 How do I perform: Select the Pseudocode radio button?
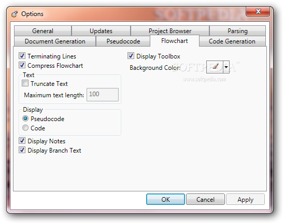click(x=25, y=118)
